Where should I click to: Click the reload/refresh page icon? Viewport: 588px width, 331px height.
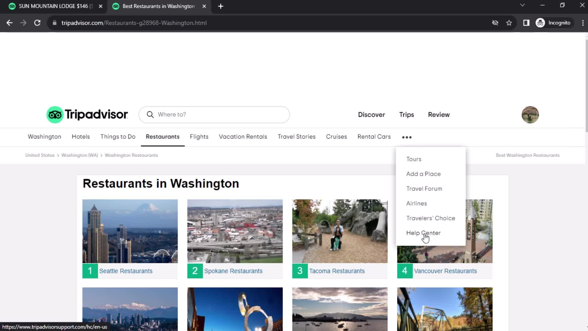pyautogui.click(x=37, y=23)
